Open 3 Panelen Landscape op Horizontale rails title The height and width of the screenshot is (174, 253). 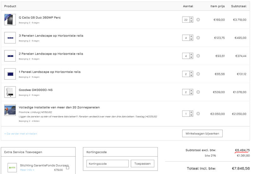click(51, 36)
